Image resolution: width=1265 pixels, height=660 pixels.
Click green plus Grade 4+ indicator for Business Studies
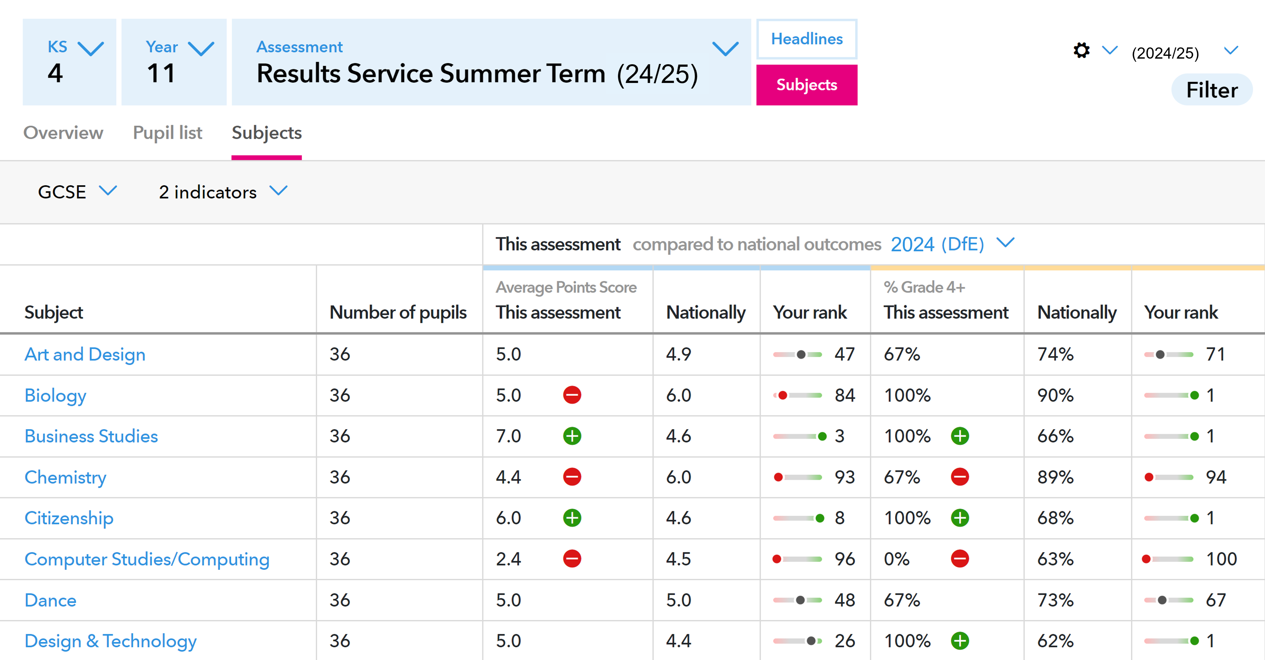(x=960, y=436)
